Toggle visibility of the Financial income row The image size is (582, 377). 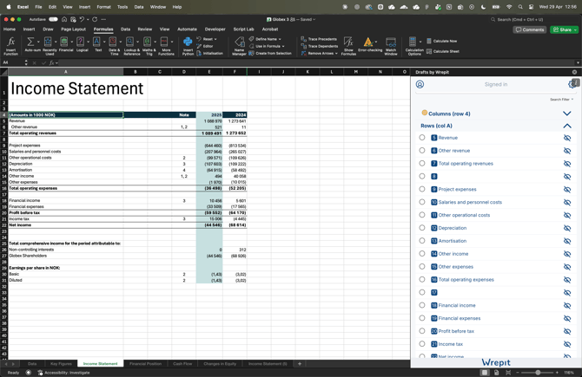pos(567,306)
